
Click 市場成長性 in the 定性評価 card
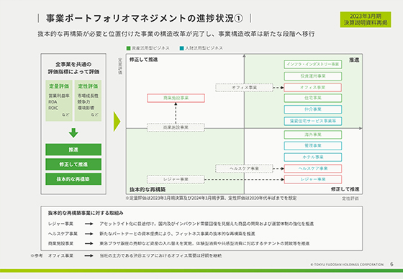tap(88, 96)
